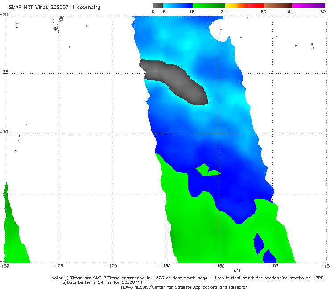The image size is (330, 290).
Task: Click the magenta 64-80 segment of the color bar
Action: (x=309, y=5)
